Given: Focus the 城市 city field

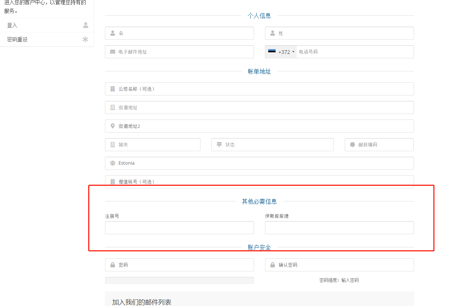Looking at the screenshot, I should point(153,145).
